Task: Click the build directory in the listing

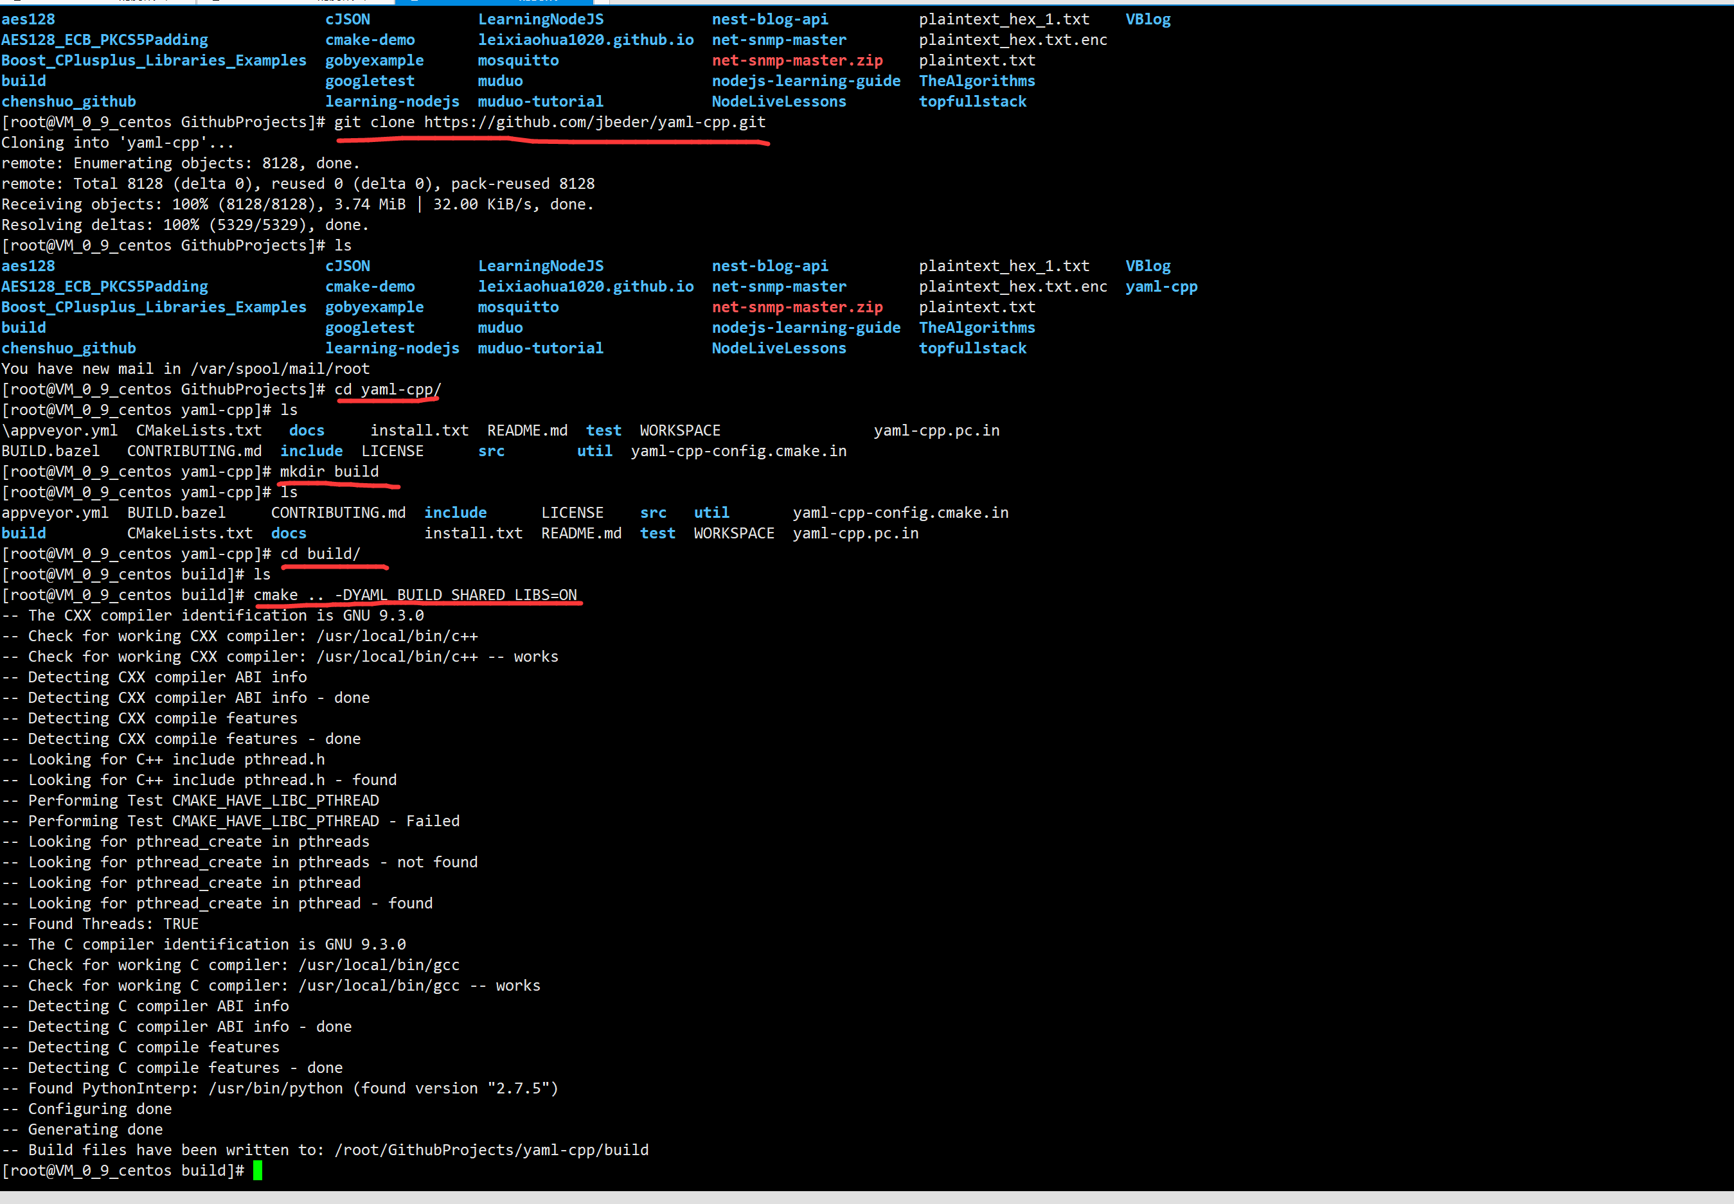Action: tap(23, 533)
